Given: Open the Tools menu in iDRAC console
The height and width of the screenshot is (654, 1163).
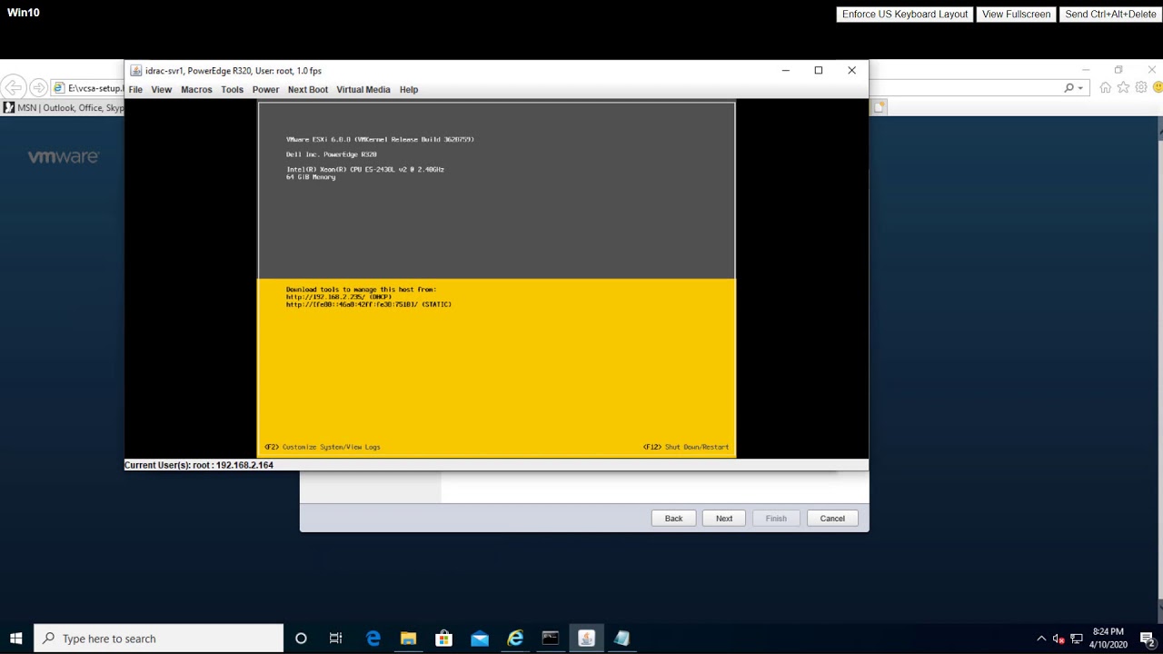Looking at the screenshot, I should (x=233, y=90).
